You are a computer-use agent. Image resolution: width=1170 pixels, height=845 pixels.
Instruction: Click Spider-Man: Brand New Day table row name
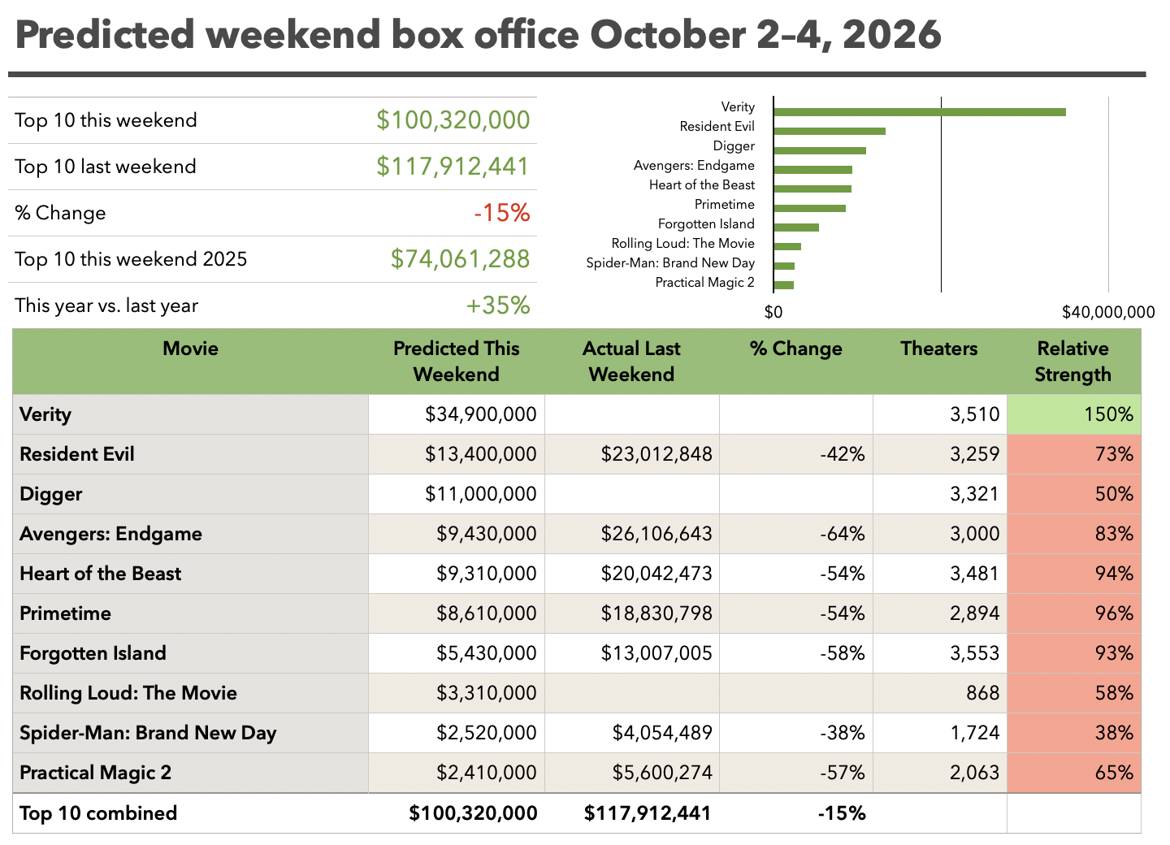(x=148, y=733)
